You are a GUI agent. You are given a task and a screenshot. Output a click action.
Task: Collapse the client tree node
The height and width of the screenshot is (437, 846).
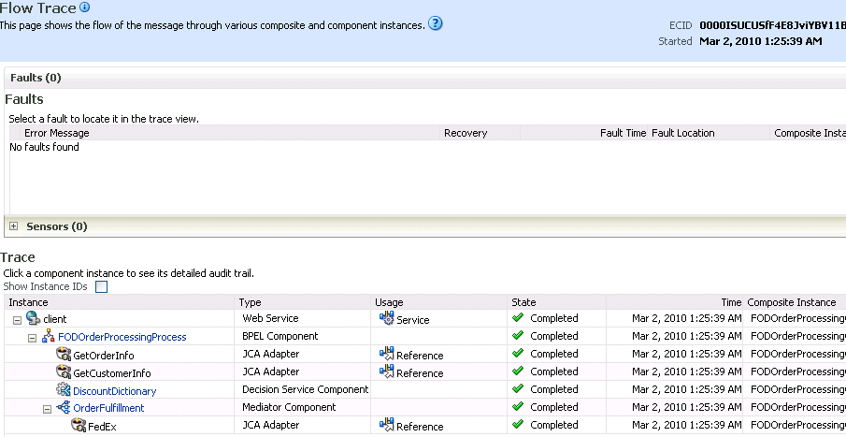pos(17,320)
